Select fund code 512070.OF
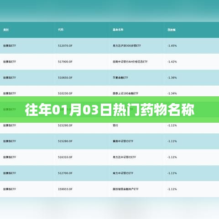This screenshot has width=219, height=219. [x=65, y=46]
